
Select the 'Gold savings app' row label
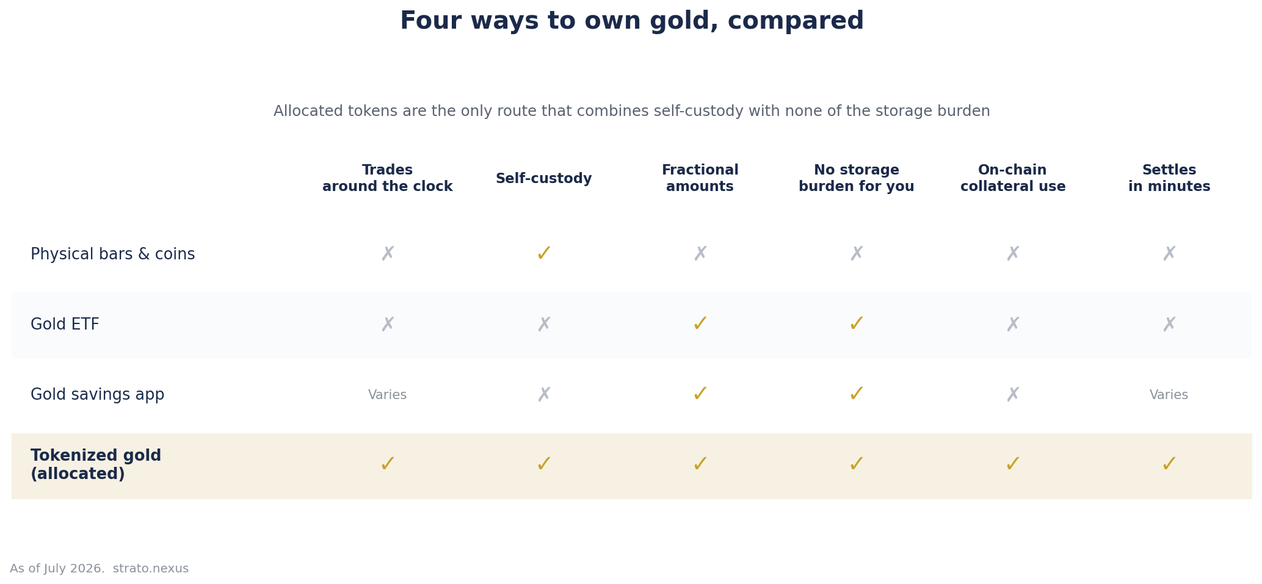[97, 395]
